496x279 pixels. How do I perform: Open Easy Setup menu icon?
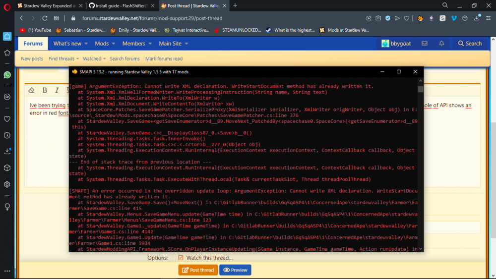point(489,18)
